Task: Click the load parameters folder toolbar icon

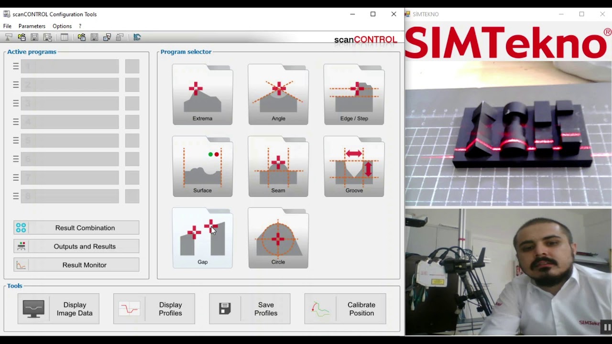Action: point(82,37)
